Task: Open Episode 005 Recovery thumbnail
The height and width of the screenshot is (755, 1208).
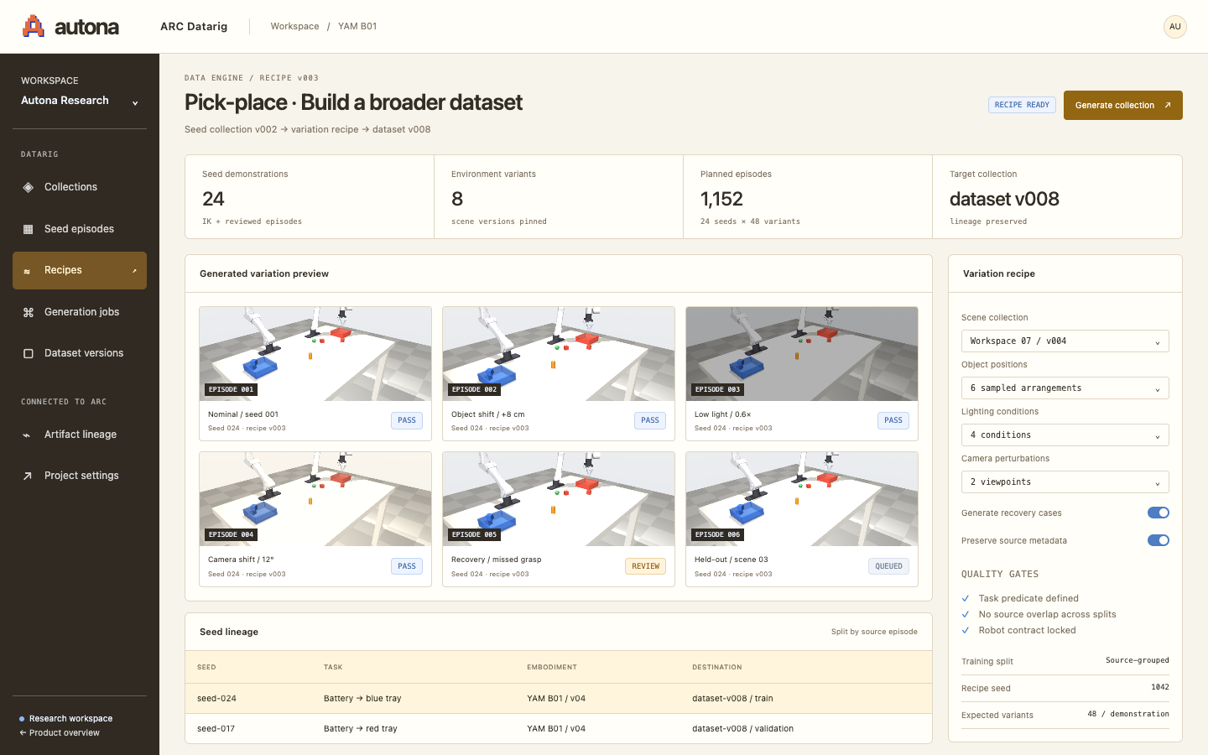Action: (559, 499)
